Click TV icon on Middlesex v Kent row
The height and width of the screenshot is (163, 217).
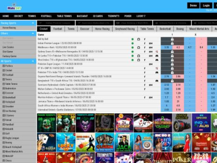[139, 47]
